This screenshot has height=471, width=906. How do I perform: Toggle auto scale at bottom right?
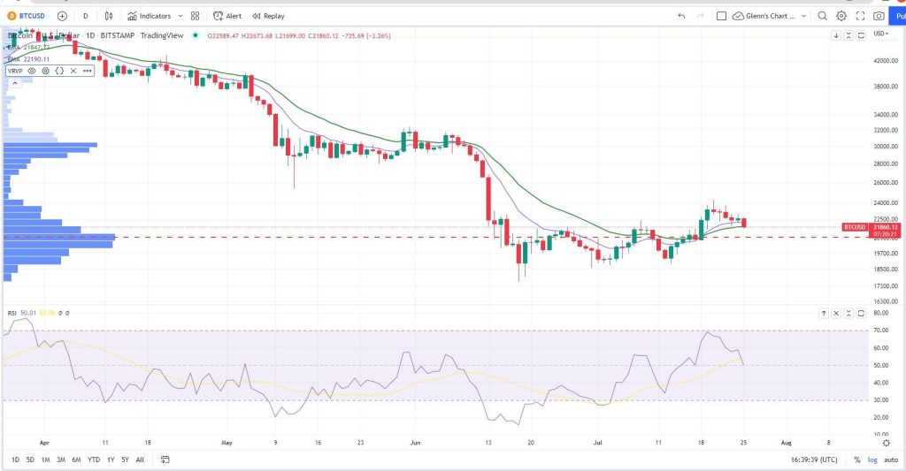pos(891,460)
